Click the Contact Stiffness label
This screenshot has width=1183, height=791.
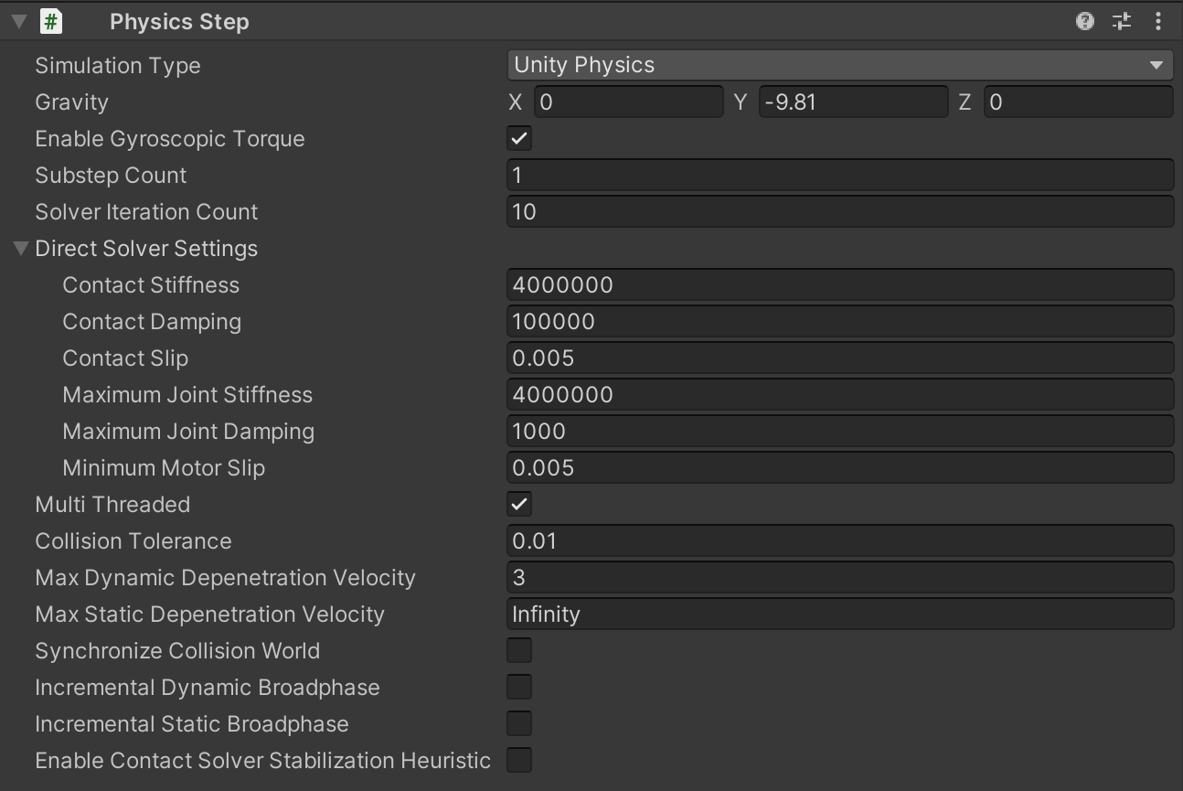[x=151, y=284]
